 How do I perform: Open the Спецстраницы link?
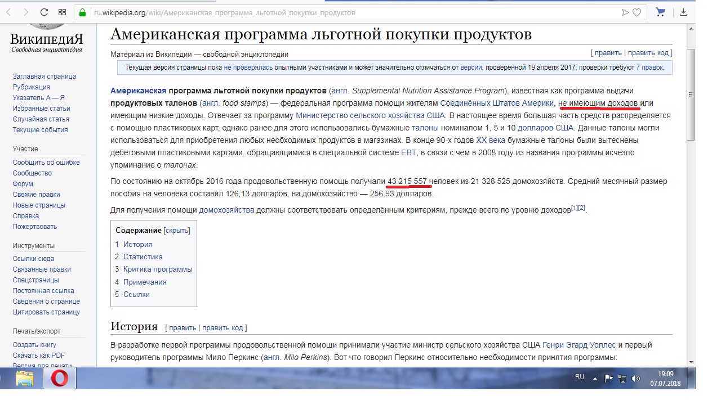coord(35,280)
